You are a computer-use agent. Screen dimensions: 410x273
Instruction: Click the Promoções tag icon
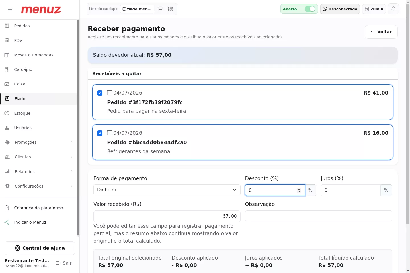pos(7,142)
